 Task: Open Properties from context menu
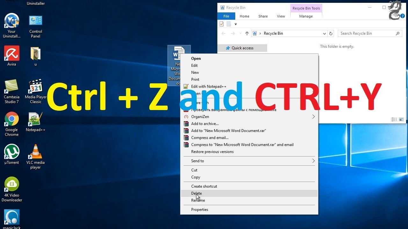[x=249, y=210]
